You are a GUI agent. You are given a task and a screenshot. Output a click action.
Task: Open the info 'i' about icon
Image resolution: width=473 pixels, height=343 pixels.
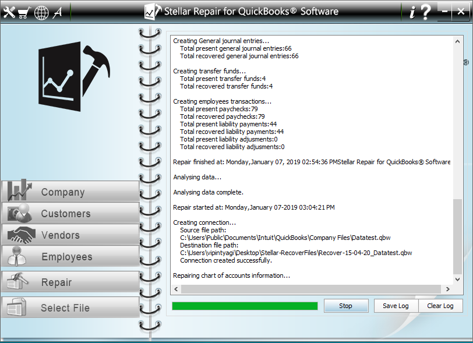point(412,12)
